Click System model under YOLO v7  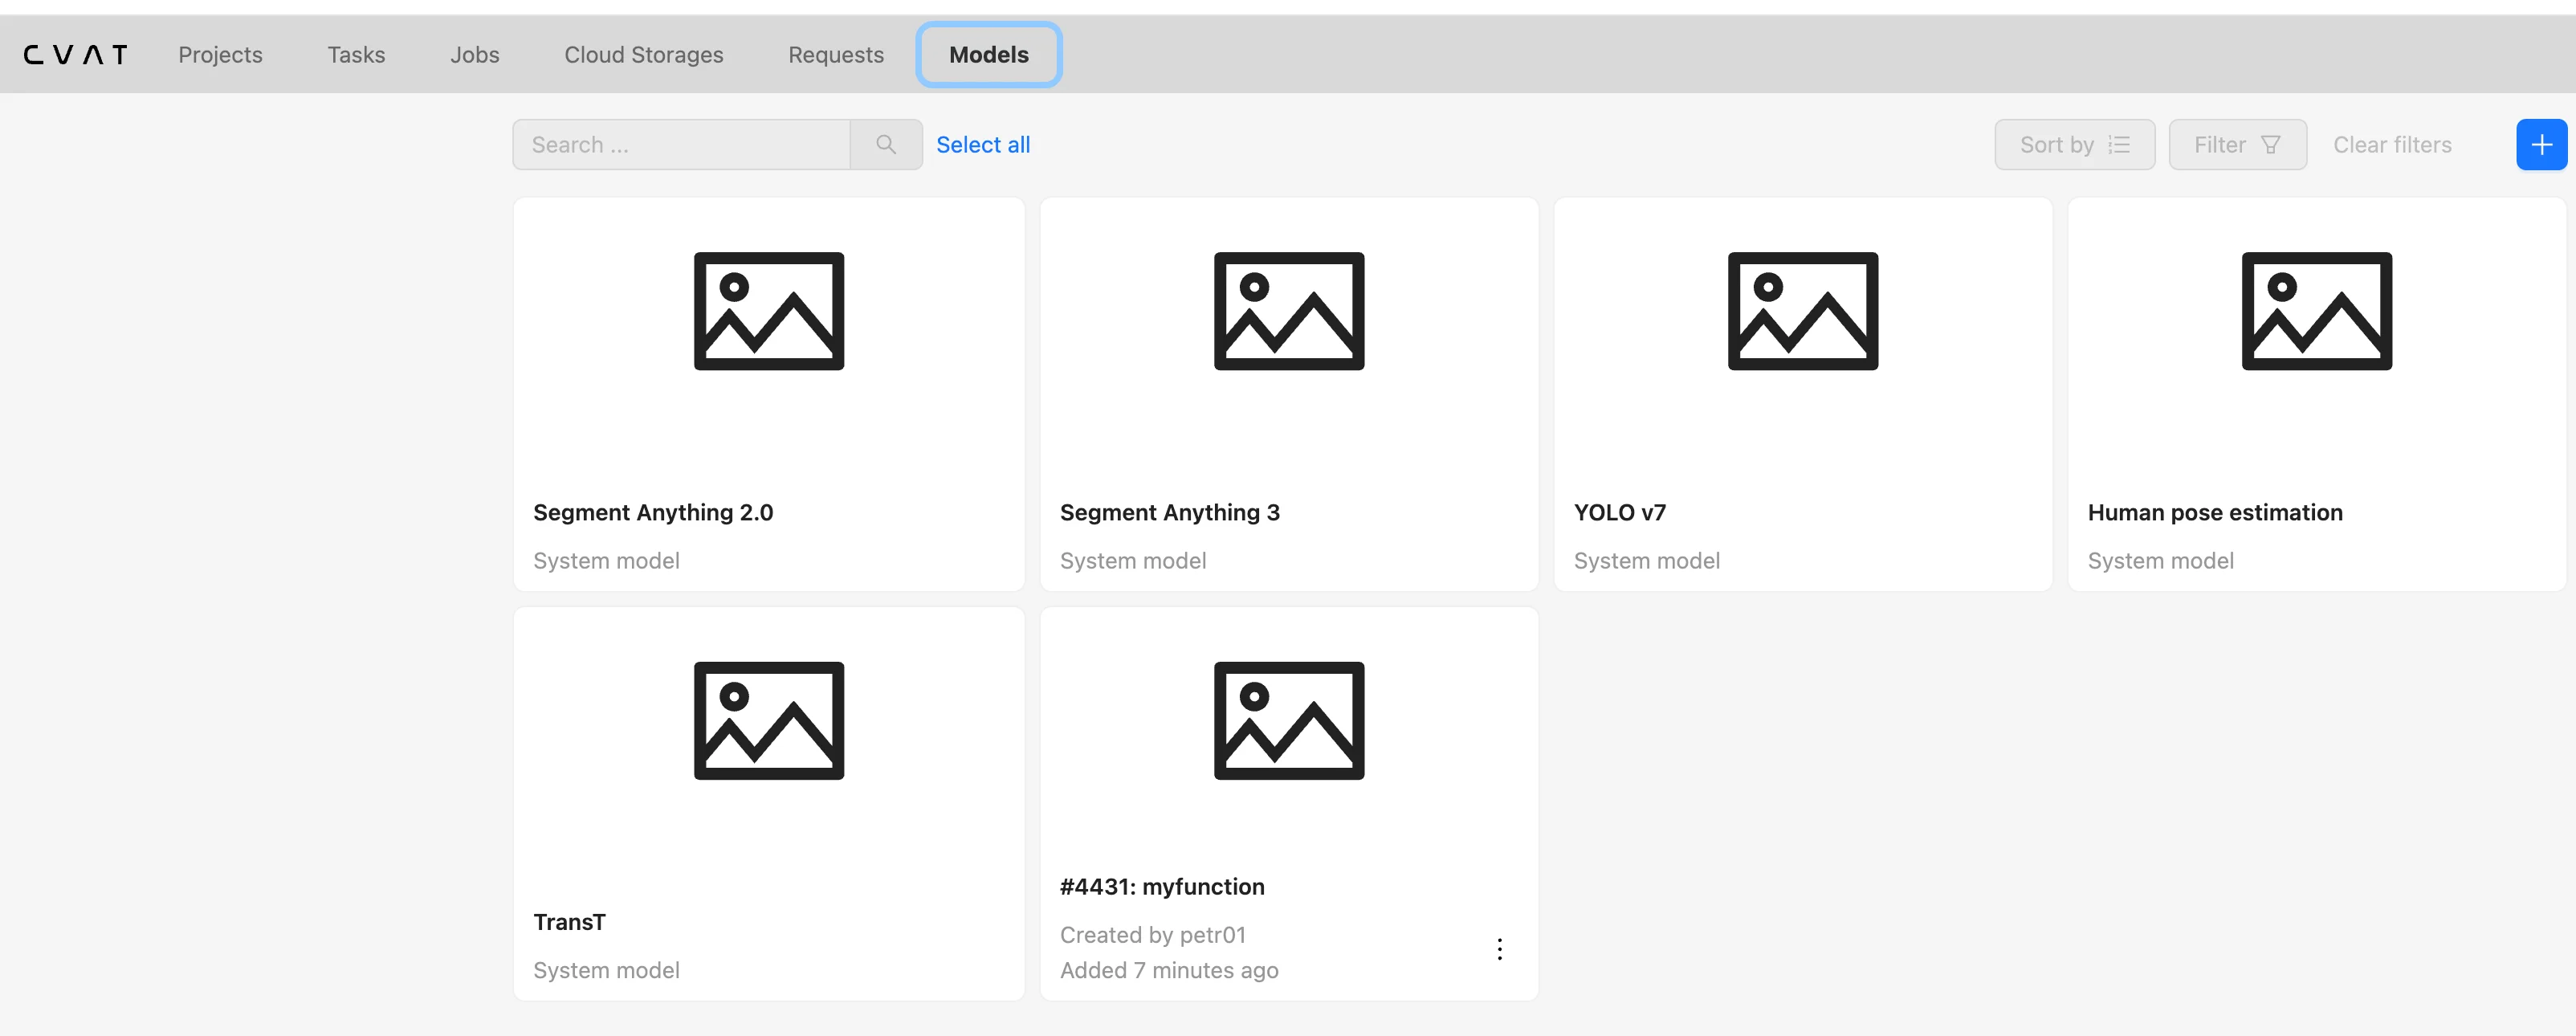click(1647, 561)
